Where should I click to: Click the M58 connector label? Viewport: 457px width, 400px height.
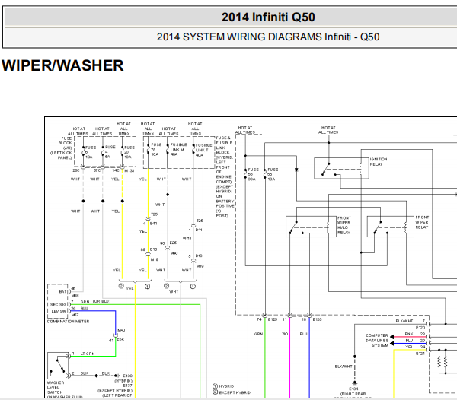coord(75,296)
